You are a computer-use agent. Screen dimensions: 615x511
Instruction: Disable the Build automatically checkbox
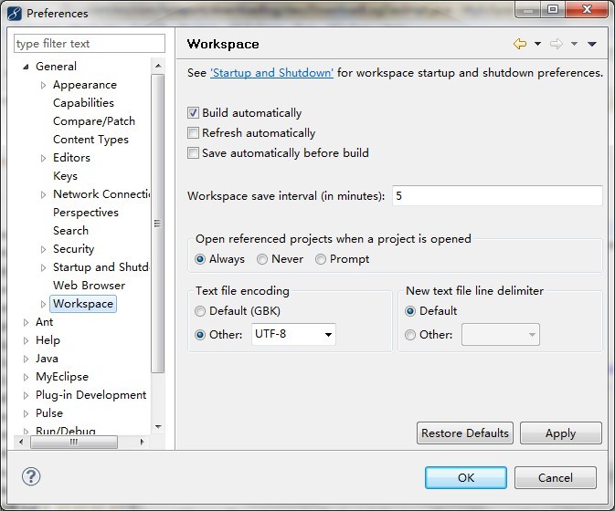(193, 113)
